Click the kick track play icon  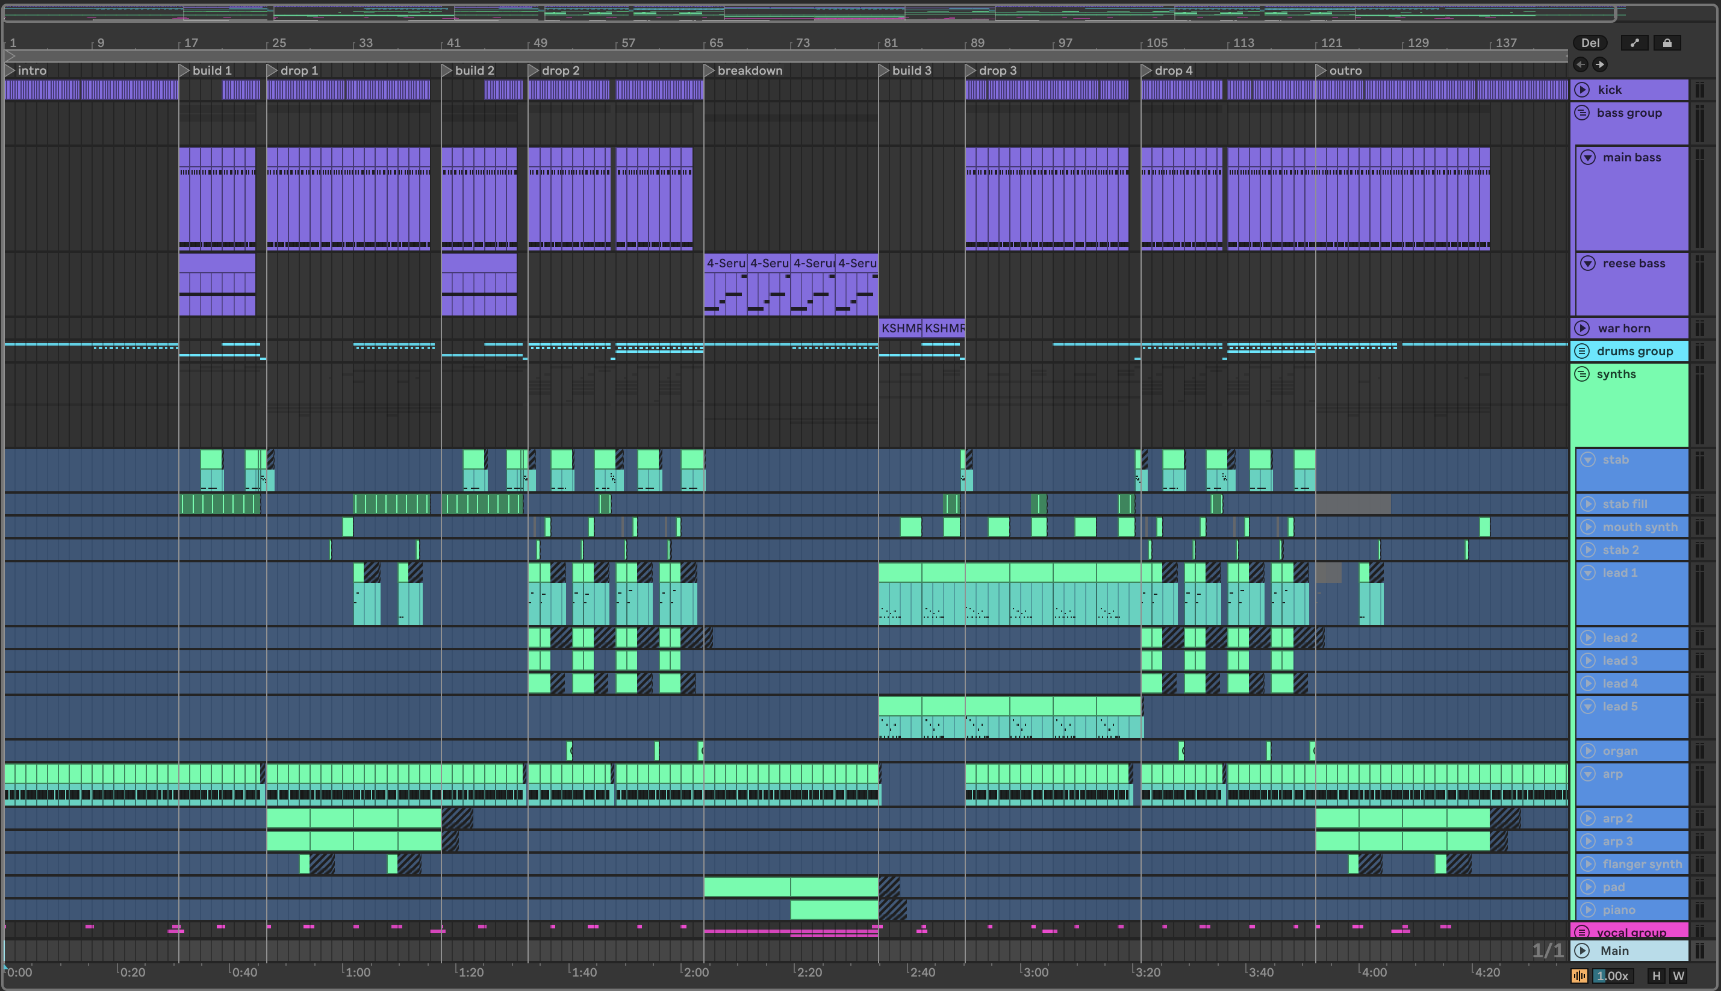click(x=1582, y=90)
